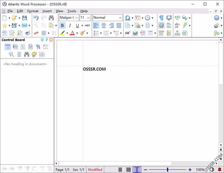Open the File menu
Viewport: 224px width, 173px height.
pos(10,11)
